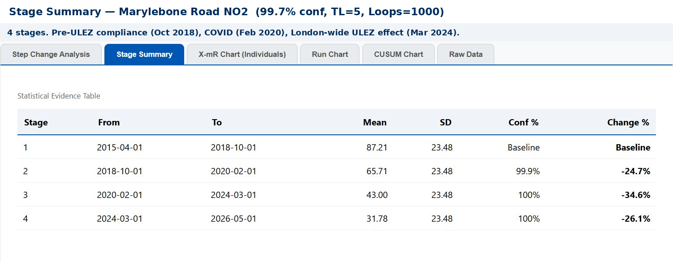Select the 2020-02-01 From date in stage 3
This screenshot has width=673, height=262.
[x=120, y=195]
